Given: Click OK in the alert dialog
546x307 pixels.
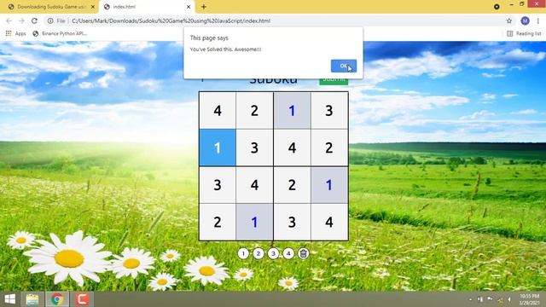Looking at the screenshot, I should pyautogui.click(x=343, y=66).
